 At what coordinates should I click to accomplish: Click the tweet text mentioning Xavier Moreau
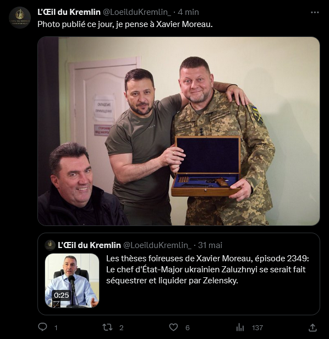click(125, 24)
